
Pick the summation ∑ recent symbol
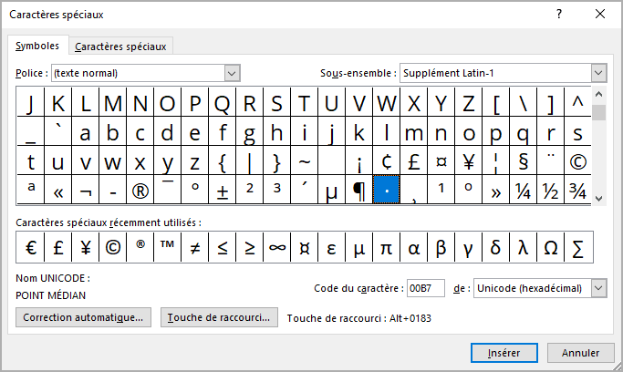pos(578,247)
